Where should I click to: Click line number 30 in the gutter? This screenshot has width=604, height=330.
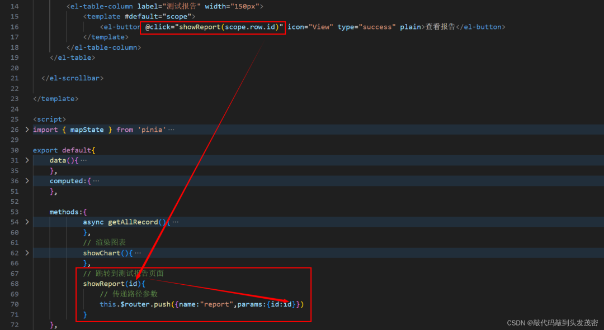point(15,150)
